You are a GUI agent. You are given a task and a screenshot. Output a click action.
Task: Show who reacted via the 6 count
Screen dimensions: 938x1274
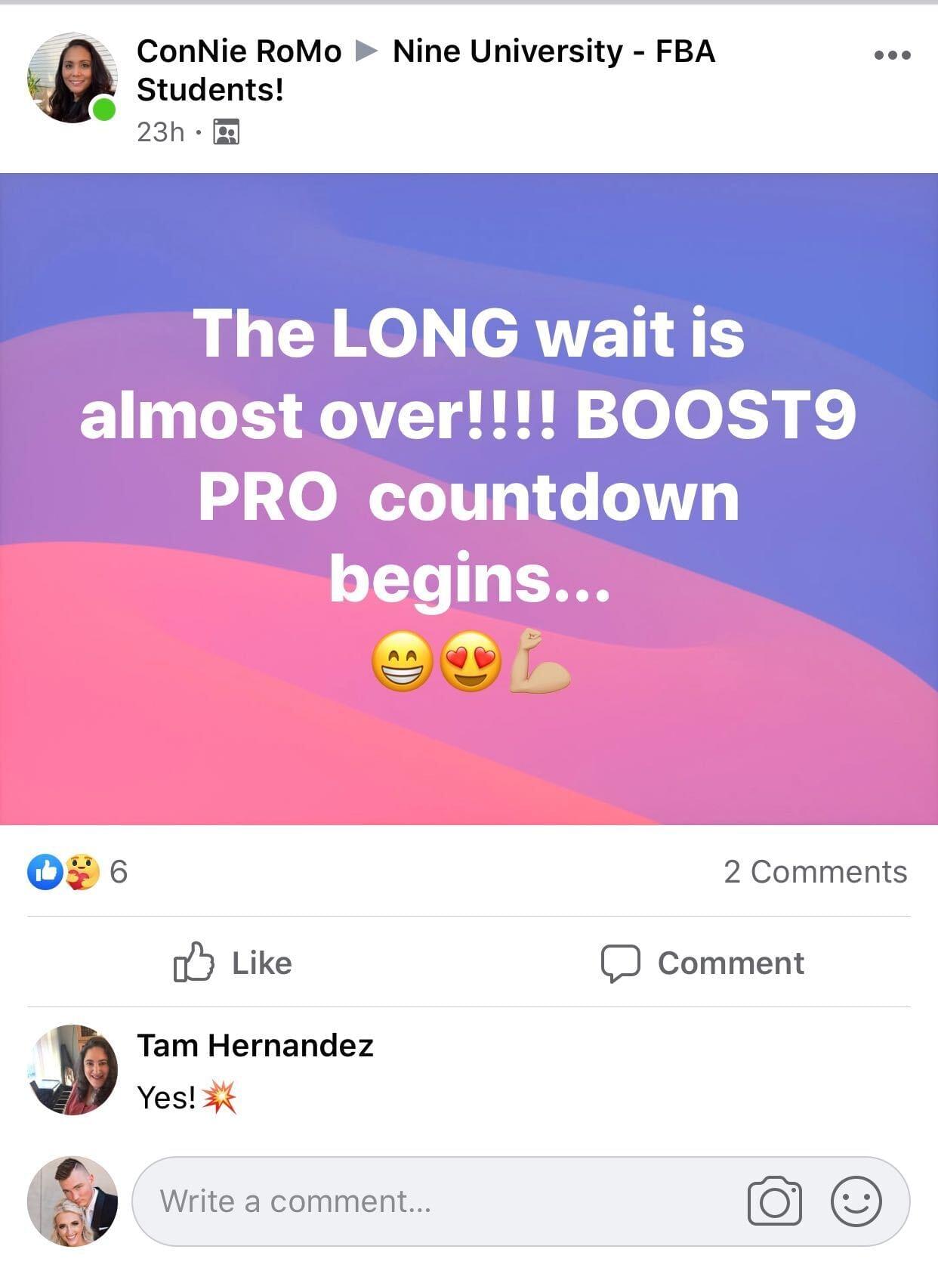(119, 871)
